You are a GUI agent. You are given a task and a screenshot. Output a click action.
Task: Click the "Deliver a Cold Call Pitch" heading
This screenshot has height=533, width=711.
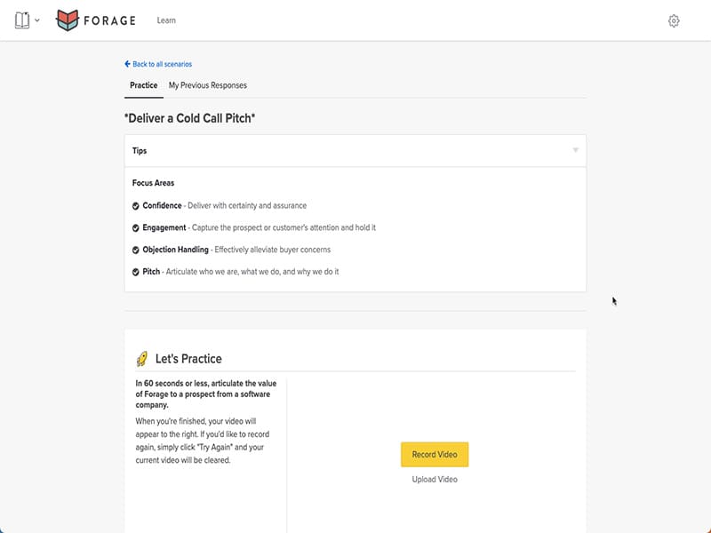tap(189, 117)
